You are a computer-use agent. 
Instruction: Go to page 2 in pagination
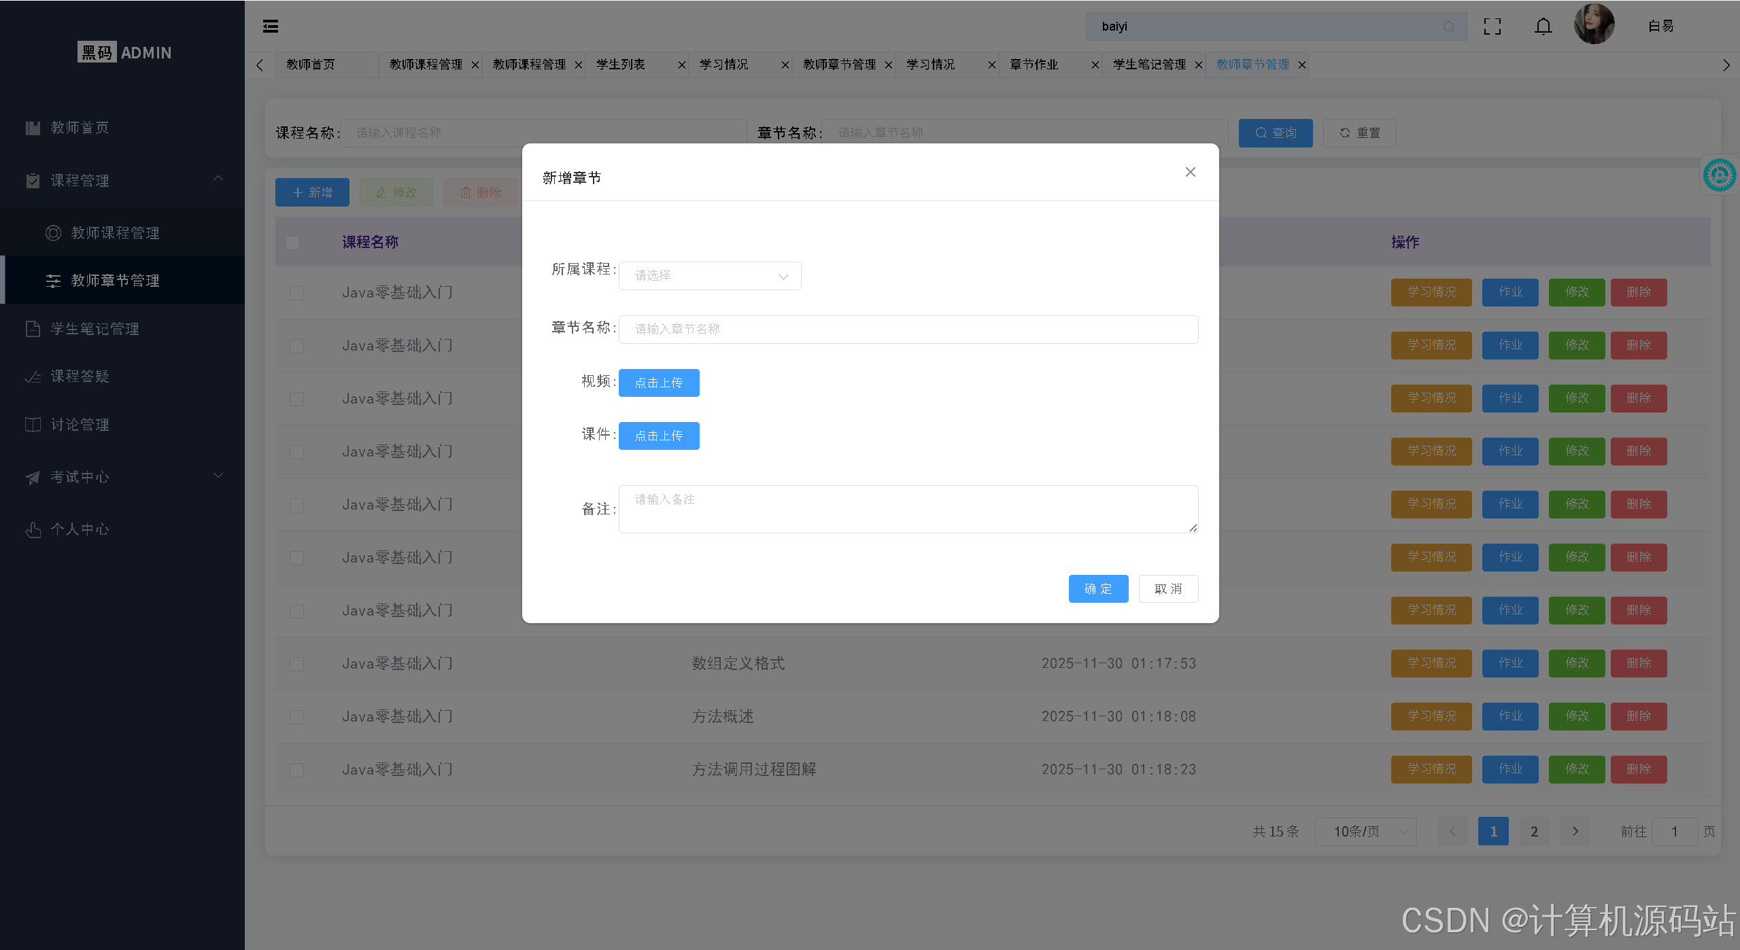coord(1533,830)
